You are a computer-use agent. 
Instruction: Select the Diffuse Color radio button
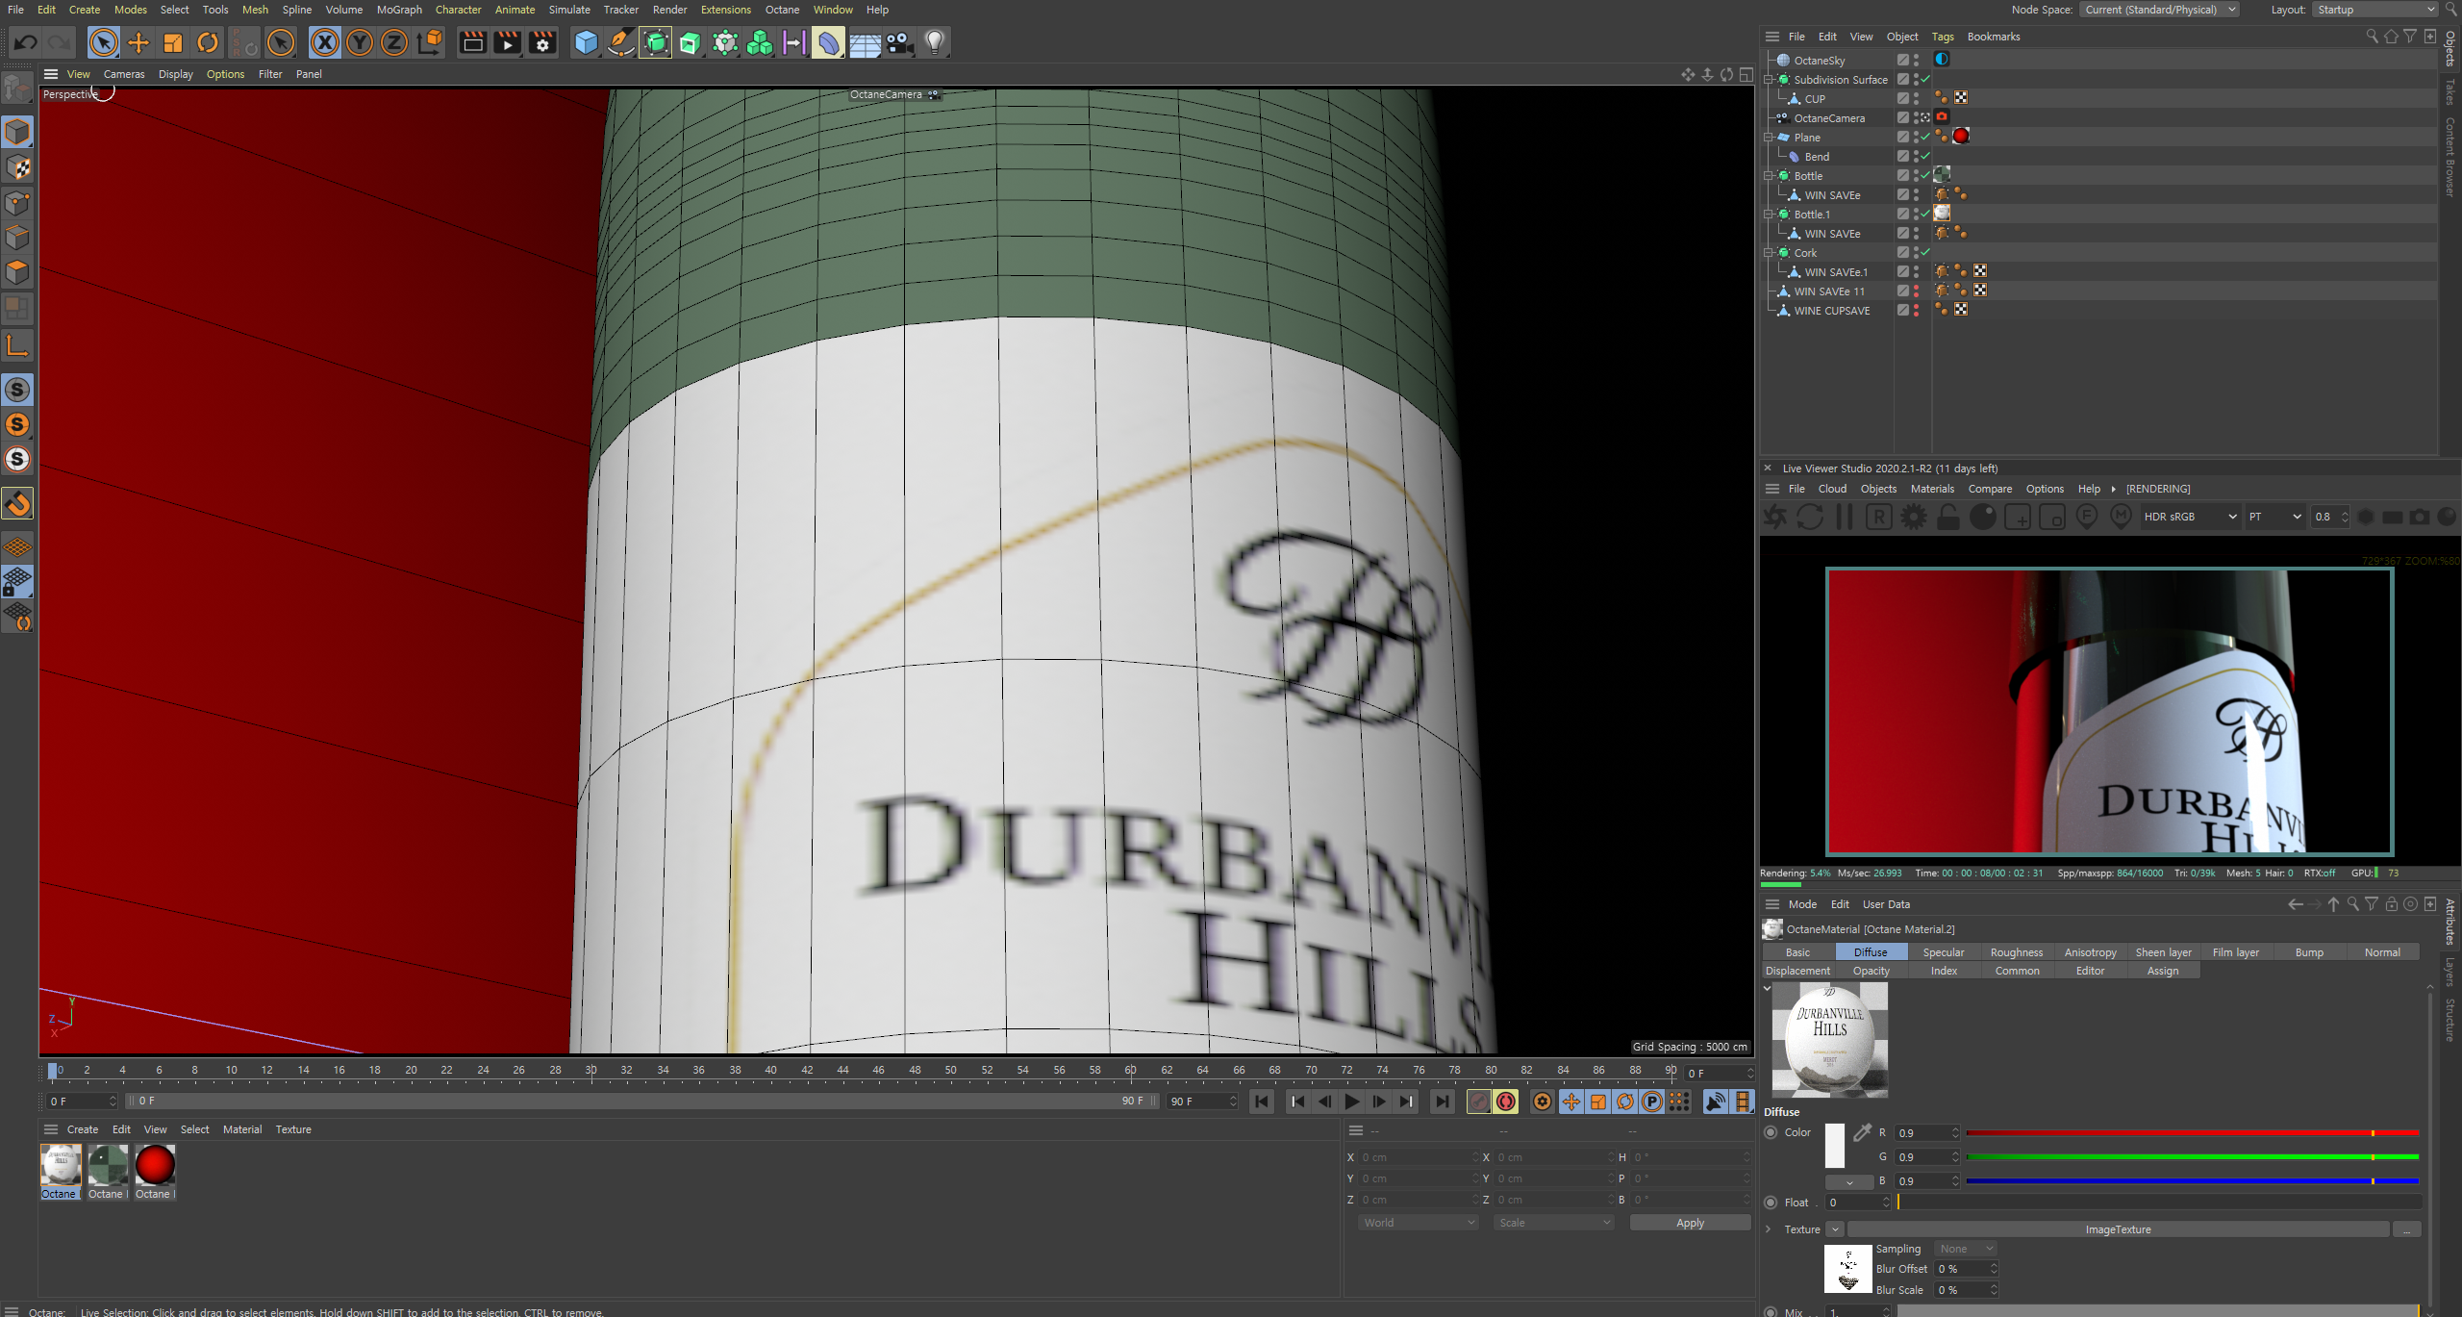(x=1771, y=1132)
